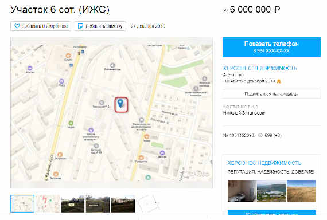
Task: Subscribe via Подписаться на продавца
Action: pos(271,94)
